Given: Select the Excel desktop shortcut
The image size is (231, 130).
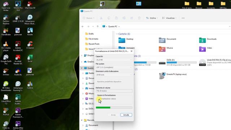Looking at the screenshot, I should click(x=30, y=58).
